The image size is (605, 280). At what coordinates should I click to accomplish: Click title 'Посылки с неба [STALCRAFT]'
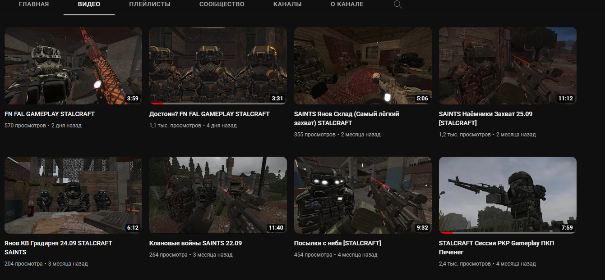point(337,243)
